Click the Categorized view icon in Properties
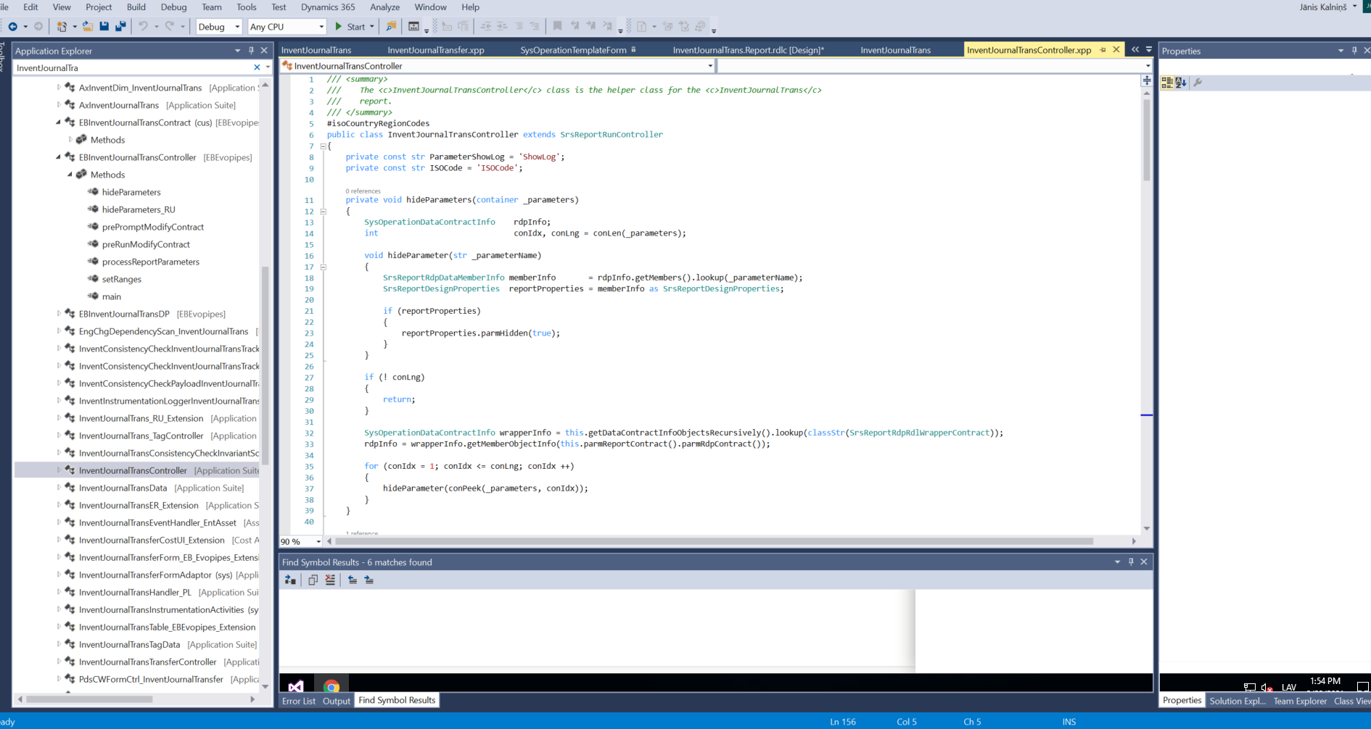Screen dimensions: 1371x729 click(1167, 83)
